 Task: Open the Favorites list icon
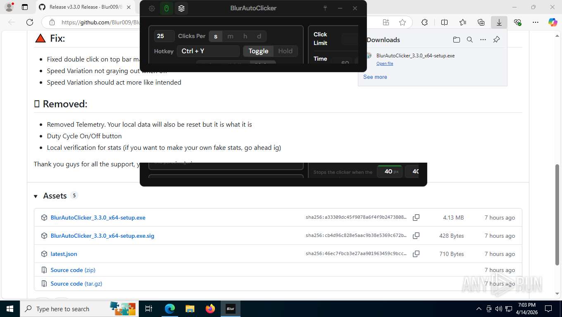[x=463, y=22]
